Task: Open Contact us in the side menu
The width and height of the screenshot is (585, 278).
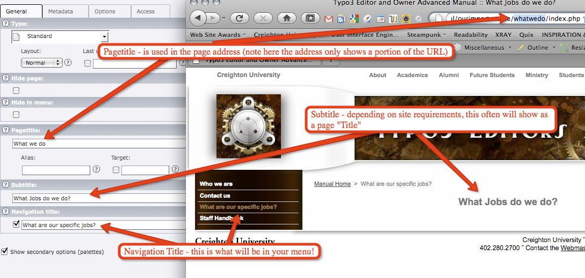Action: point(215,196)
